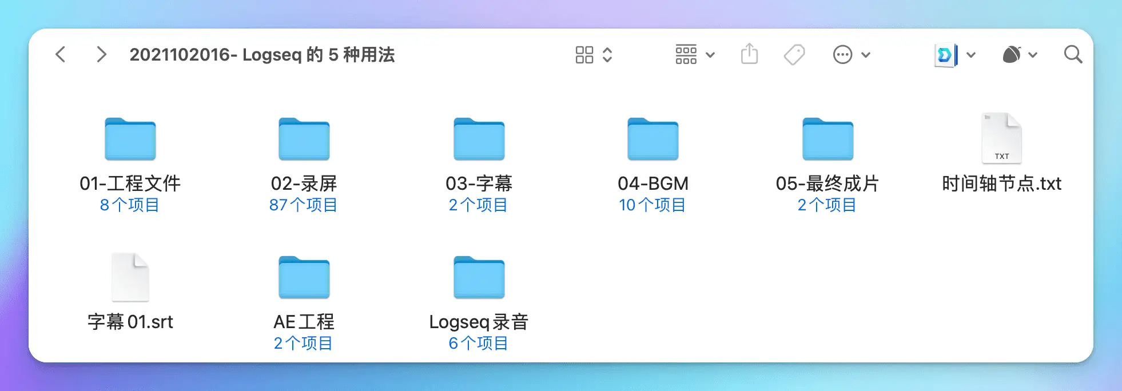This screenshot has width=1122, height=391.
Task: Click the 03-字幕 name label
Action: coord(479,183)
